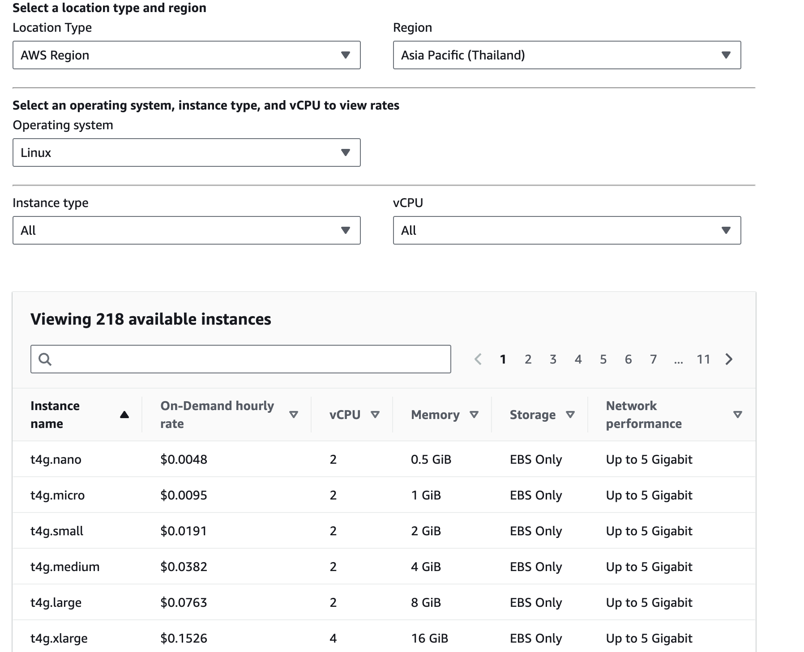The width and height of the screenshot is (804, 652).
Task: Click the t4g.nano row name
Action: [x=56, y=459]
